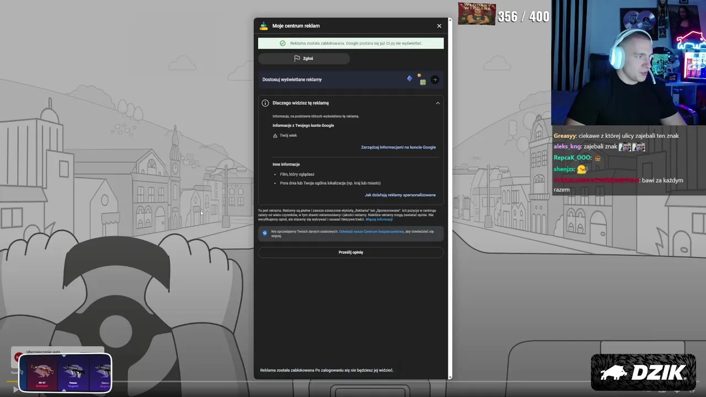Screen dimensions: 706x397
Task: Click RepcaK_OOO's chat message
Action: [x=577, y=158]
